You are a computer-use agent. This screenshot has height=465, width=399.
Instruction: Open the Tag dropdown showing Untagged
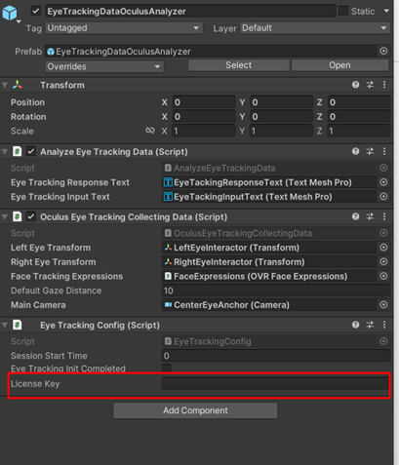click(124, 28)
